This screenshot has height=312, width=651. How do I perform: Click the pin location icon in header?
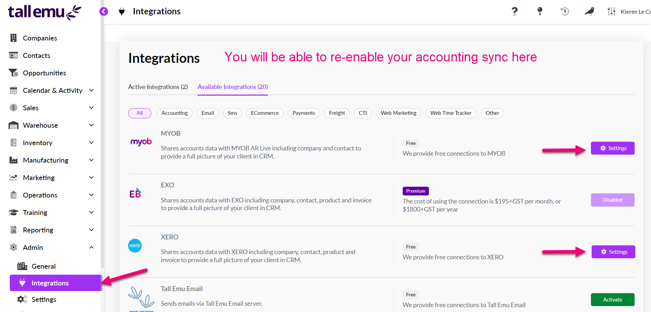tap(540, 12)
